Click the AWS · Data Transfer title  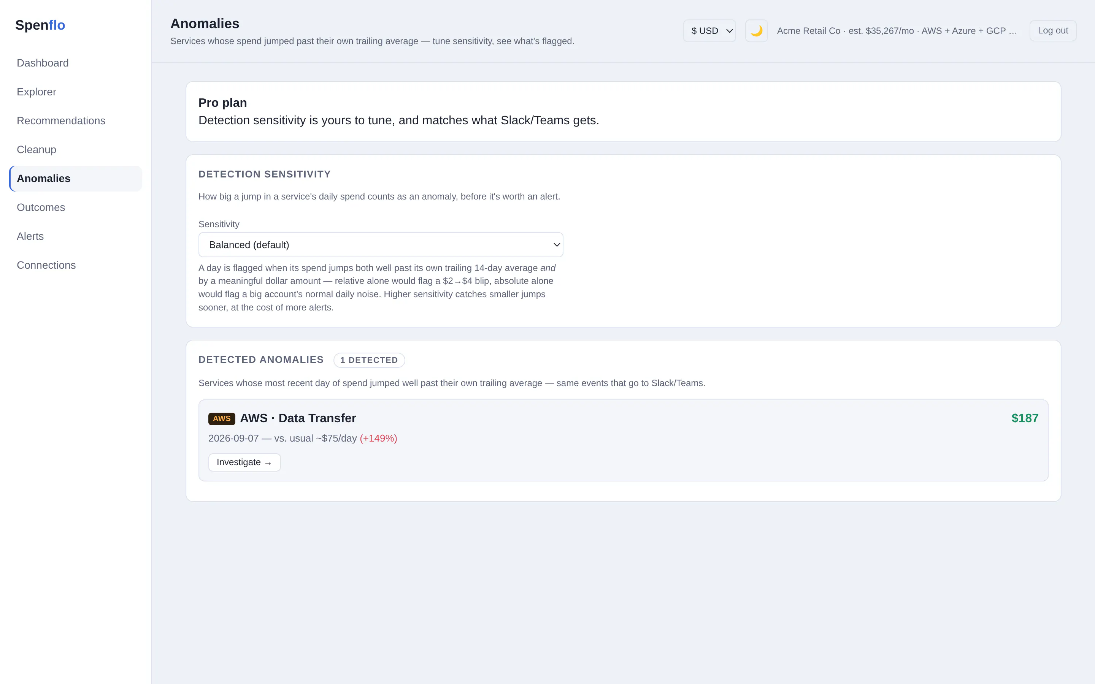pyautogui.click(x=298, y=418)
